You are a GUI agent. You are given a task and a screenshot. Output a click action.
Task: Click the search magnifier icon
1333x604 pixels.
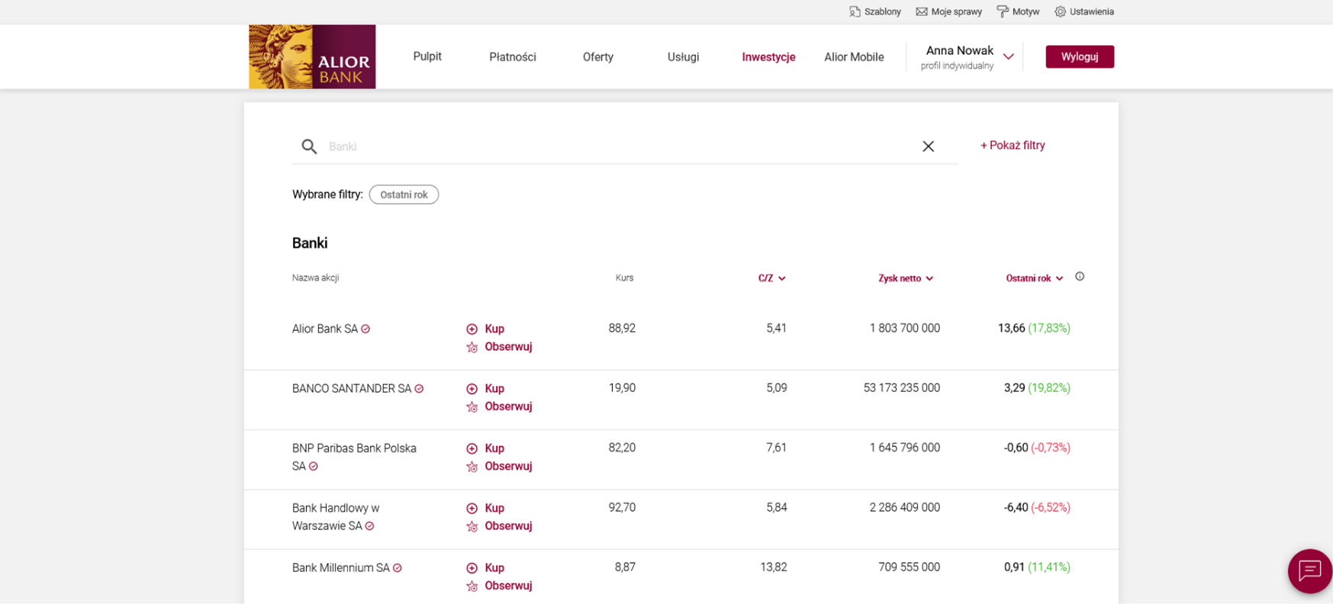click(309, 146)
